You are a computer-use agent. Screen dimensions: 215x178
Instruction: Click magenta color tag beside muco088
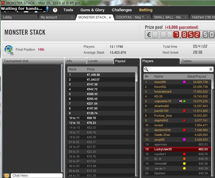point(184,82)
